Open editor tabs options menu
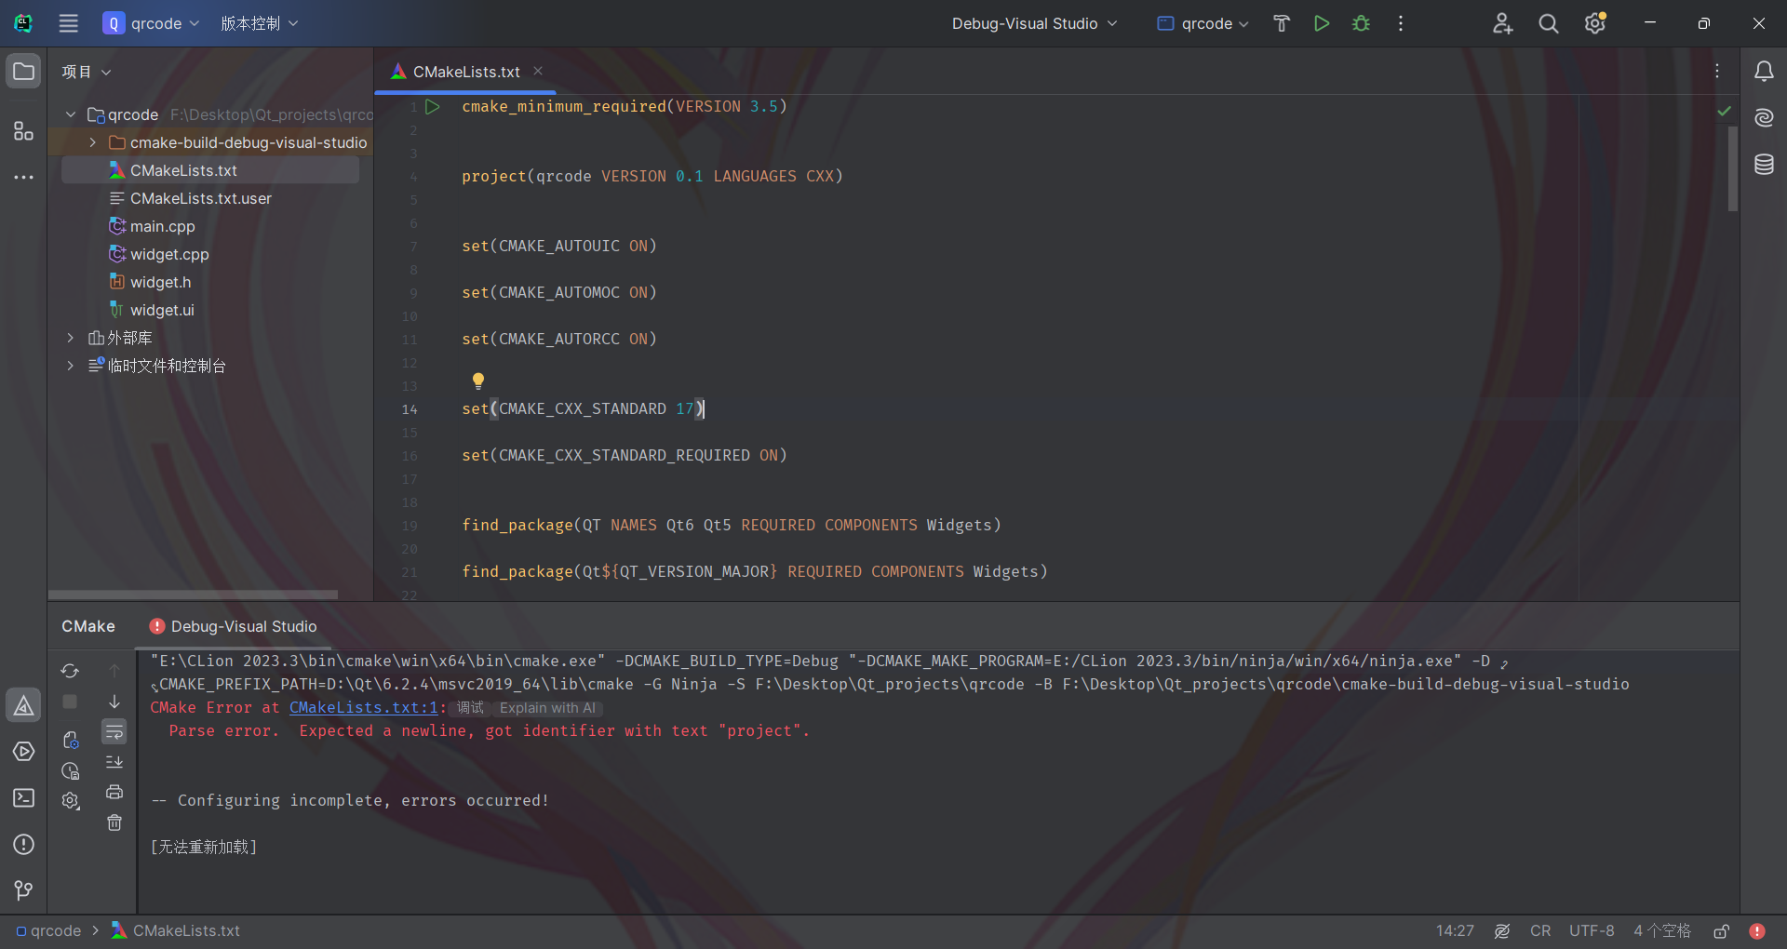 pyautogui.click(x=1717, y=72)
